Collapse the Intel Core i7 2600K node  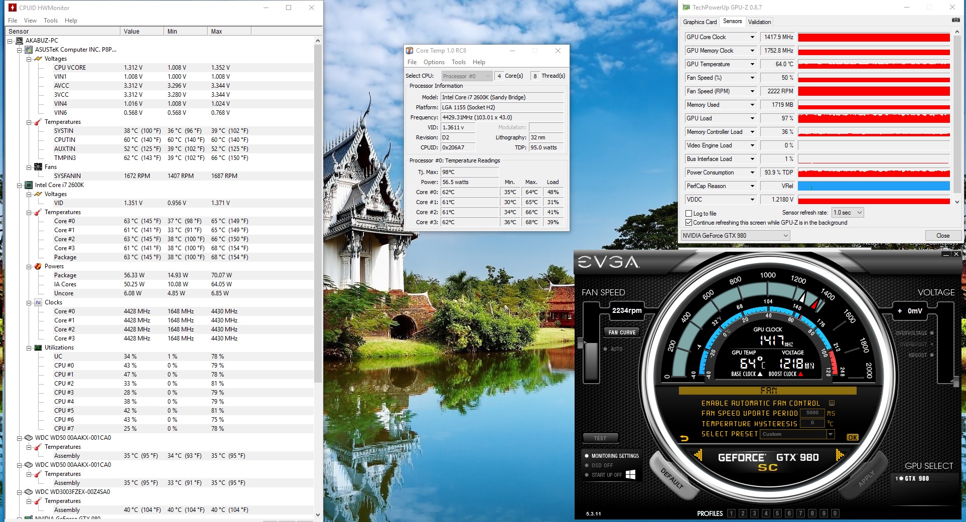(x=20, y=186)
